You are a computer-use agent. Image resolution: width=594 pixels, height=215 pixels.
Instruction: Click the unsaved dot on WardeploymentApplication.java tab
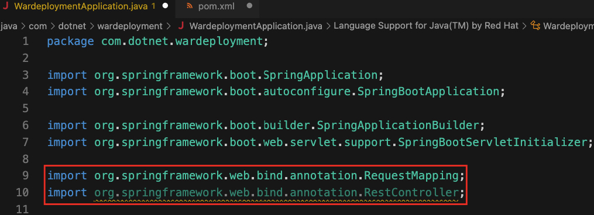click(x=165, y=6)
